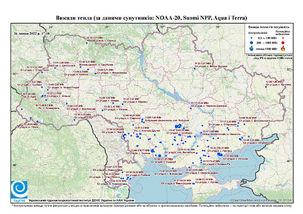Click the institute name caption beside the logo

pos(81,201)
